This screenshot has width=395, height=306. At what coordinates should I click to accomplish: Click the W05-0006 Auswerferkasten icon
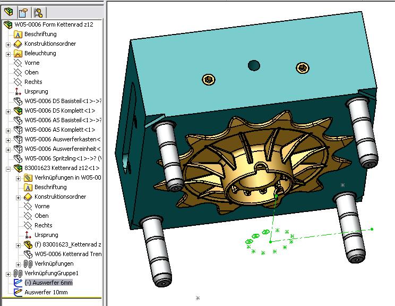tap(18, 139)
